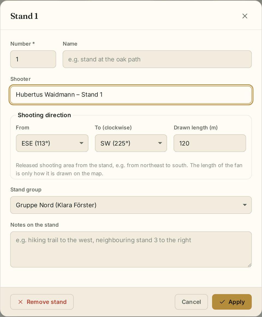Click the Shooter input field
Screen dimensions: 262x317
pos(131,95)
